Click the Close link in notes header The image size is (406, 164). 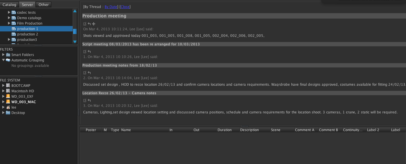(x=125, y=7)
